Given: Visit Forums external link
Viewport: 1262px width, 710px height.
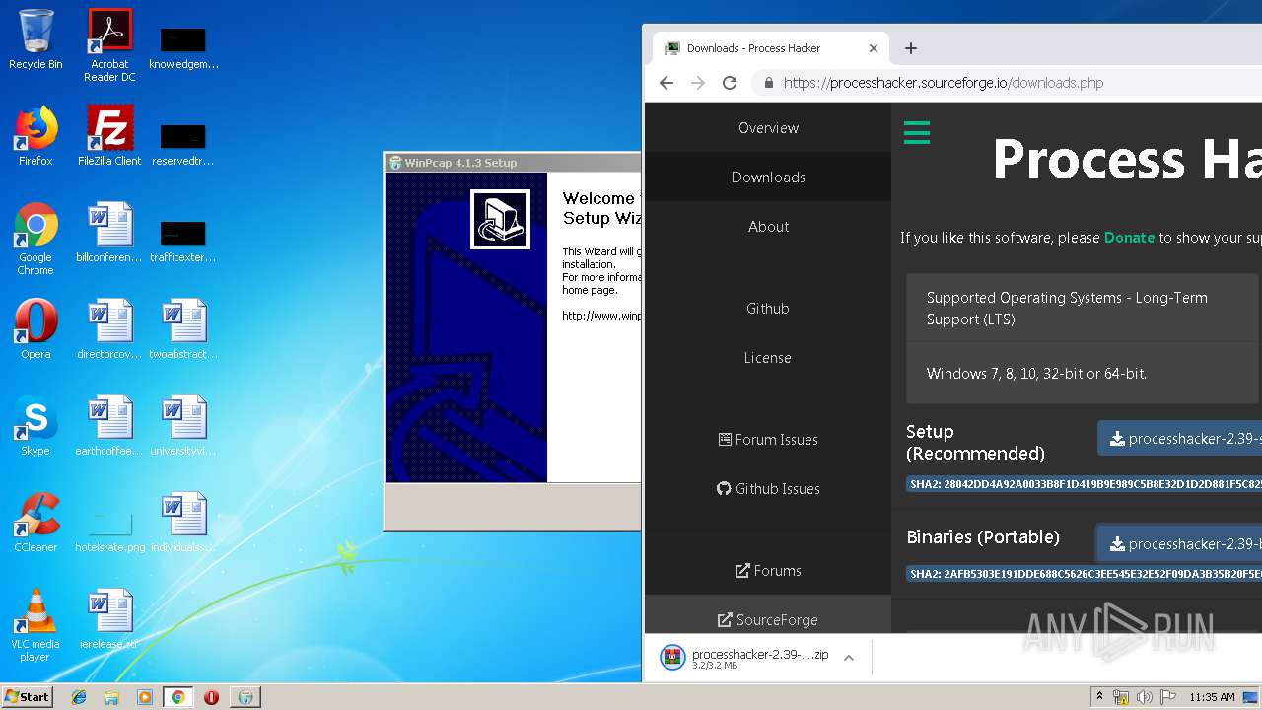Looking at the screenshot, I should point(768,571).
